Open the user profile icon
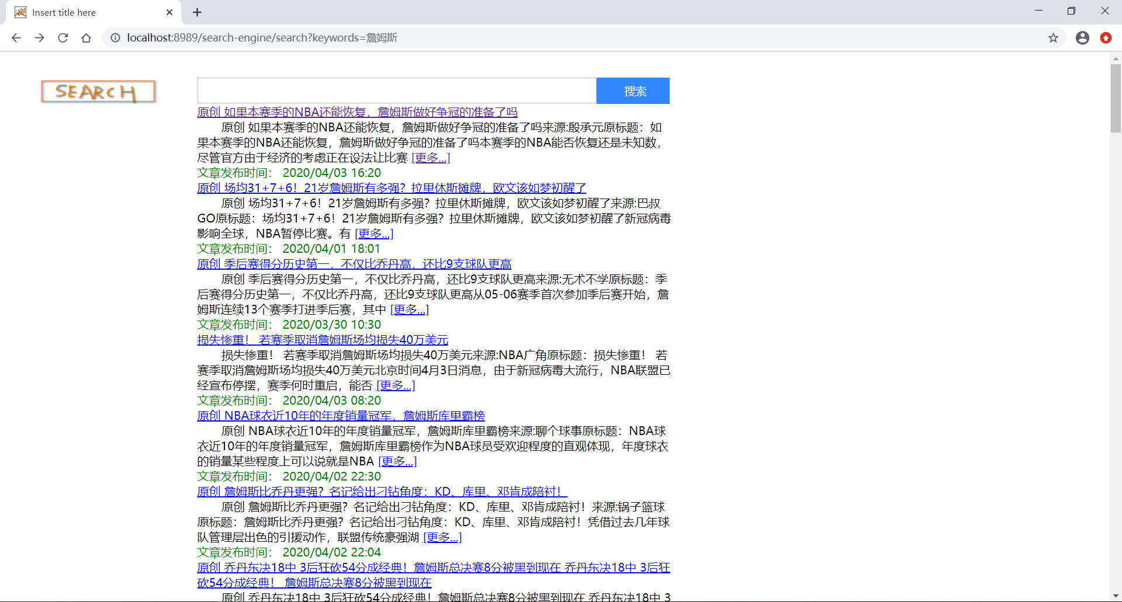Viewport: 1122px width, 602px height. point(1082,38)
